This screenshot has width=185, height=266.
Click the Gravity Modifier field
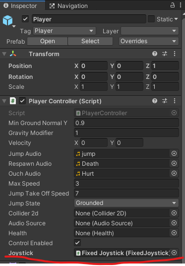pyautogui.click(x=126, y=133)
